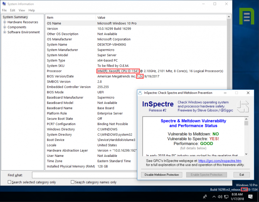The image size is (259, 202).
Task: Select the Version row
Action: 136,28
